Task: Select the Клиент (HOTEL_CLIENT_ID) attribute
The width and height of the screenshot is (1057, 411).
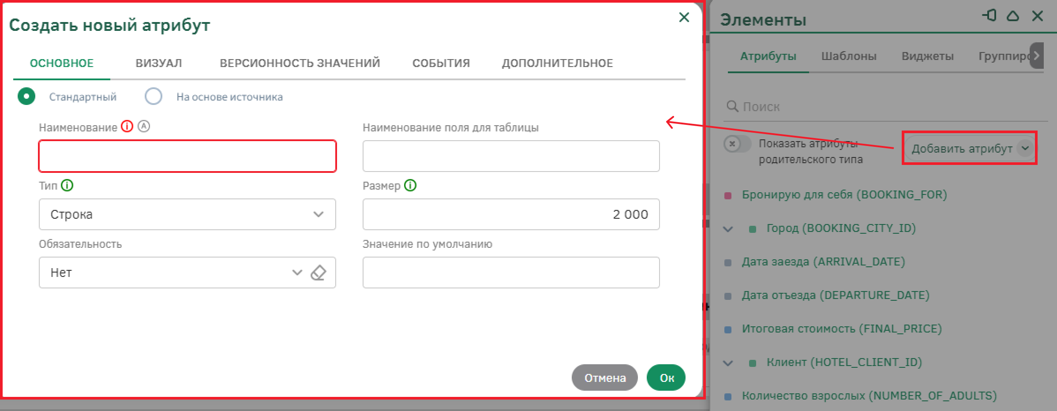Action: tap(844, 362)
